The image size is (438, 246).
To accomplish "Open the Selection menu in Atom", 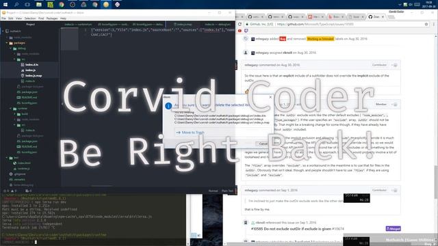I will 30,18.
